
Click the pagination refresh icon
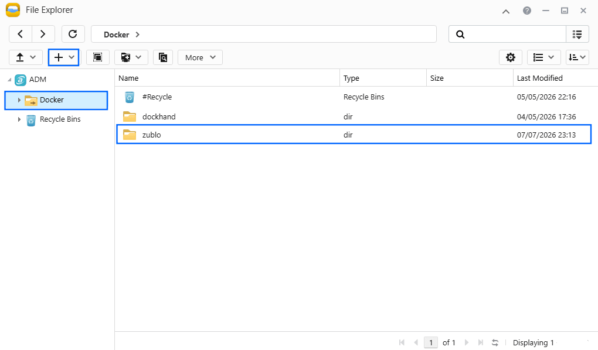point(495,342)
